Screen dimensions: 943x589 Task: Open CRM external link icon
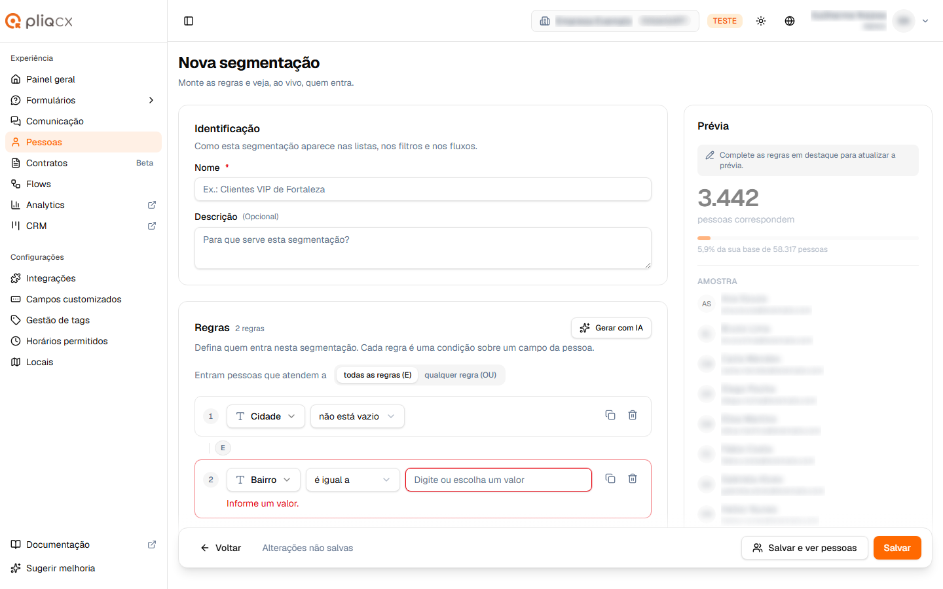coord(152,226)
